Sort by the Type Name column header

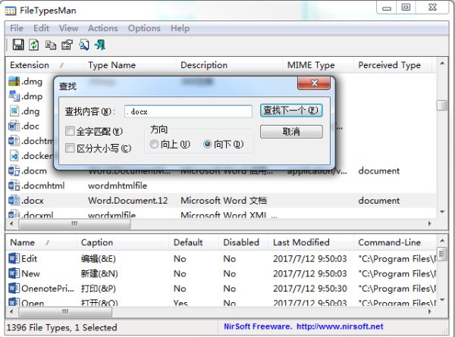click(x=130, y=65)
